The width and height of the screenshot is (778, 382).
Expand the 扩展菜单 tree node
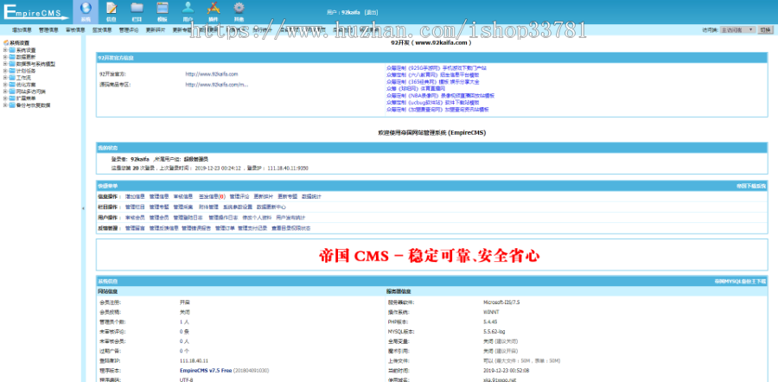coord(5,99)
